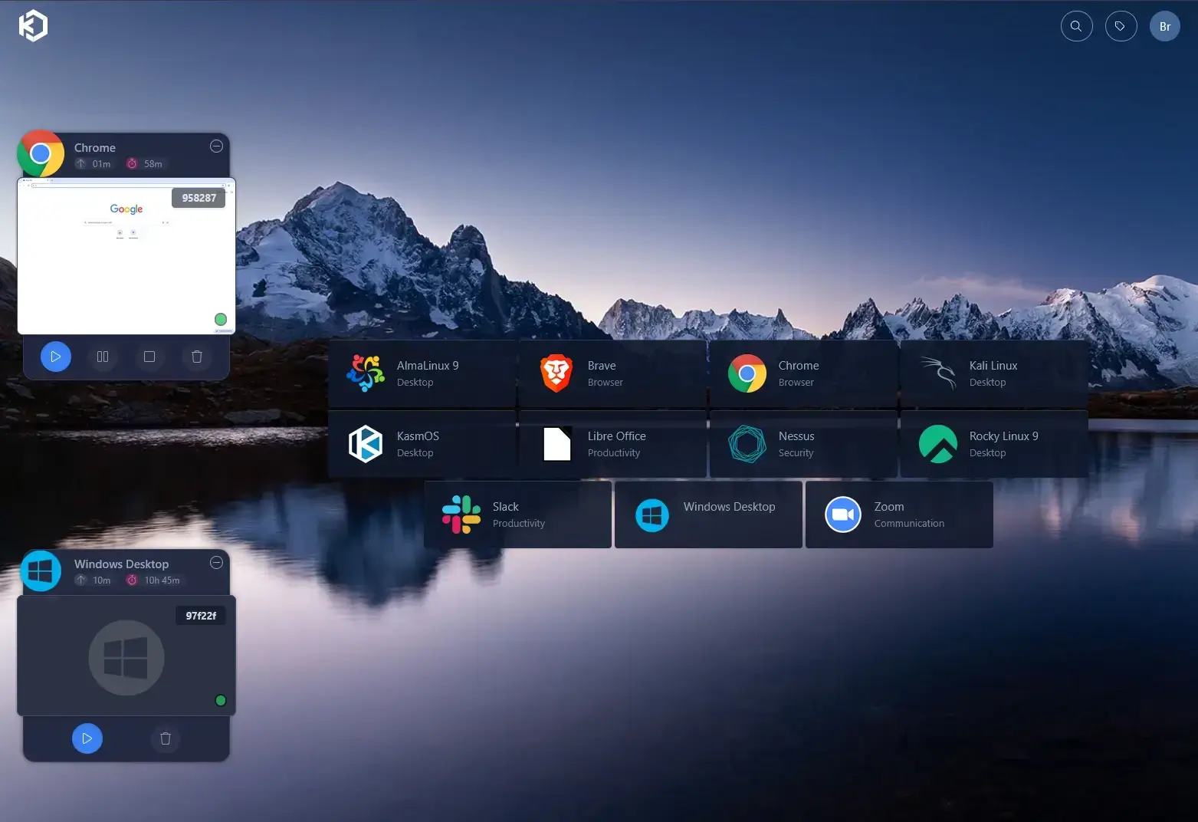Click the Kasm logo in top-left corner
Viewport: 1198px width, 822px height.
(33, 26)
